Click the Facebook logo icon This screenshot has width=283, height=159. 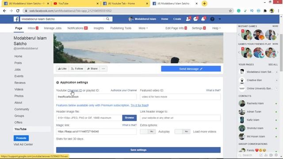coord(16,19)
